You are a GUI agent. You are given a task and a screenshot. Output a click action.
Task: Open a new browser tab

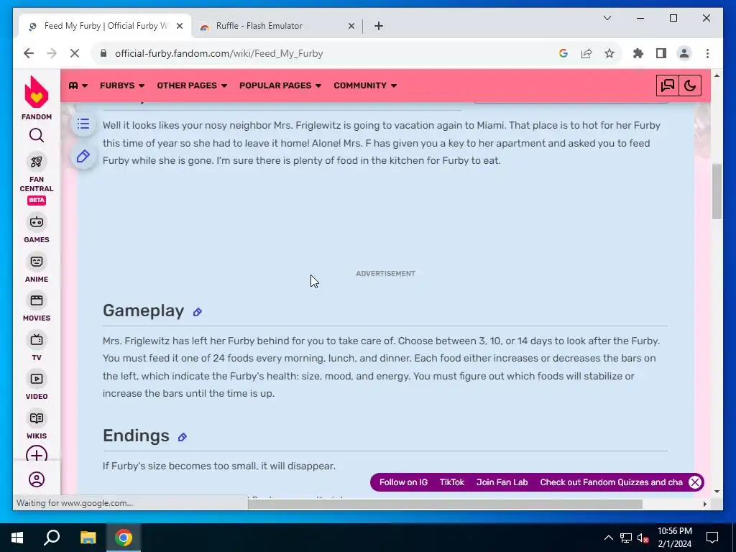[378, 27]
